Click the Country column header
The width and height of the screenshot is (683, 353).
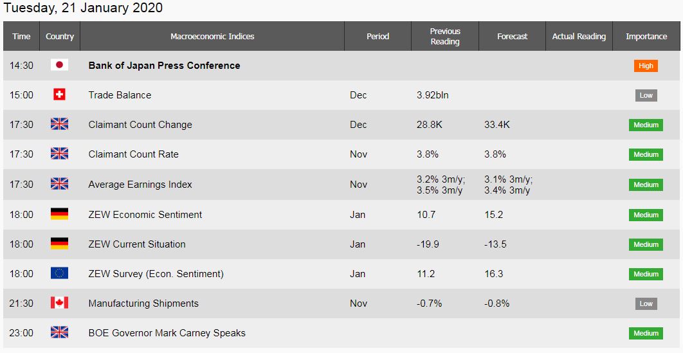pos(60,37)
